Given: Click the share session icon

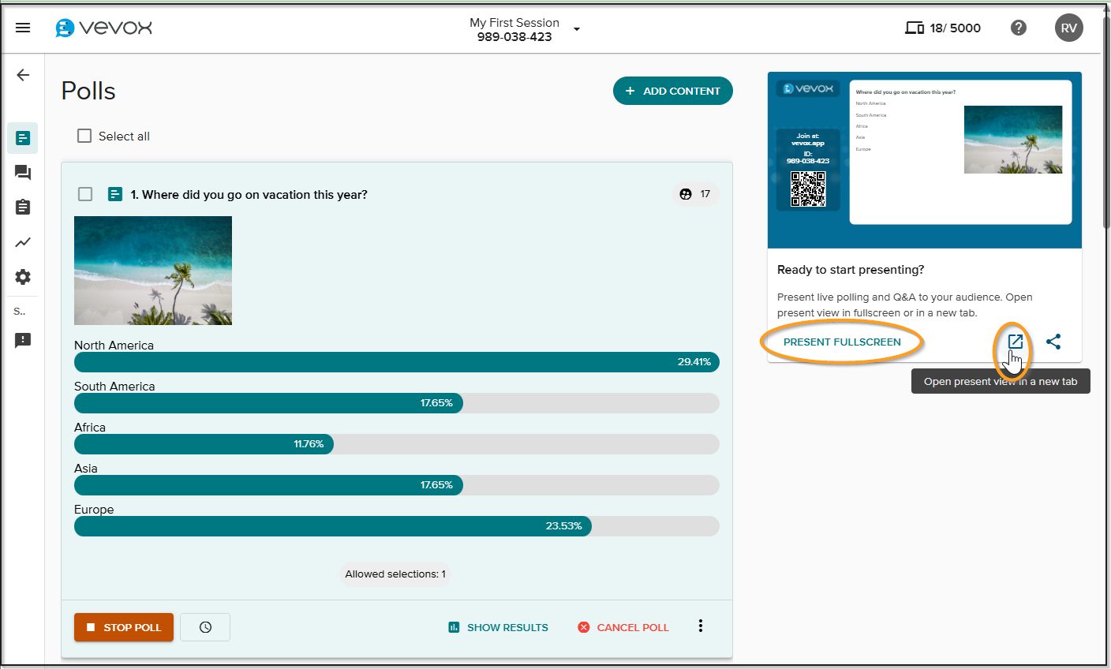Looking at the screenshot, I should pyautogui.click(x=1053, y=342).
